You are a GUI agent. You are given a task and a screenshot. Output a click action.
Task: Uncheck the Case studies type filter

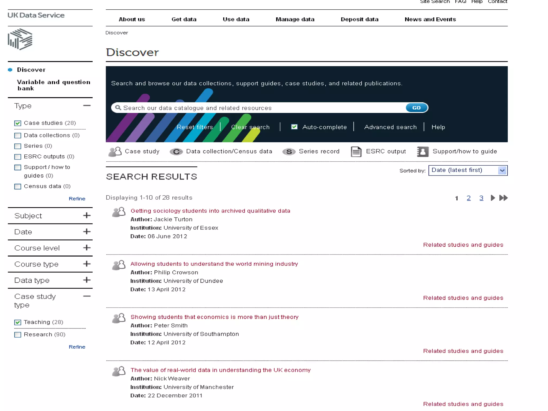18,123
